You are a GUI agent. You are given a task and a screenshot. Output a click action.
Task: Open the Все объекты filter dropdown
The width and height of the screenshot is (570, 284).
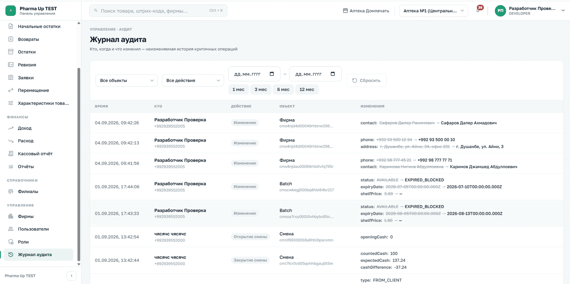pyautogui.click(x=127, y=80)
